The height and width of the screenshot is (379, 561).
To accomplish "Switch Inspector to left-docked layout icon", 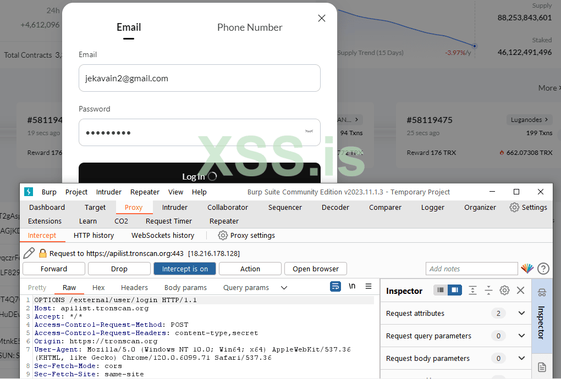I will click(x=441, y=290).
